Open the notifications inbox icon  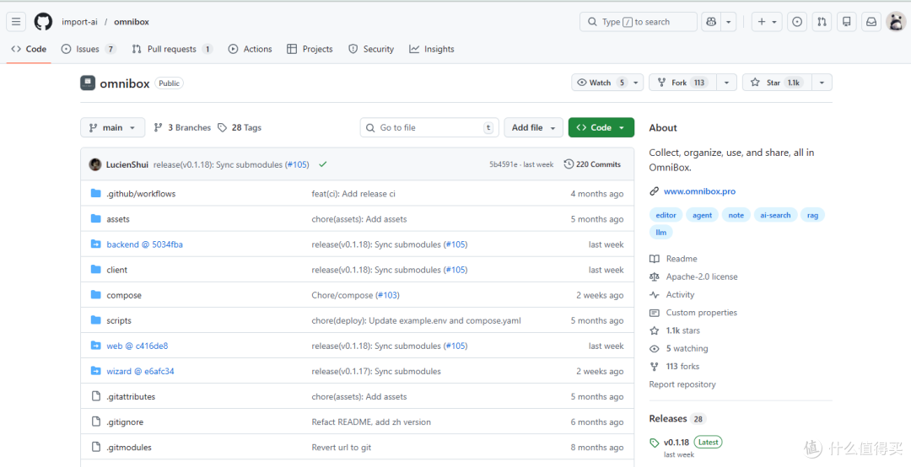[x=871, y=22]
